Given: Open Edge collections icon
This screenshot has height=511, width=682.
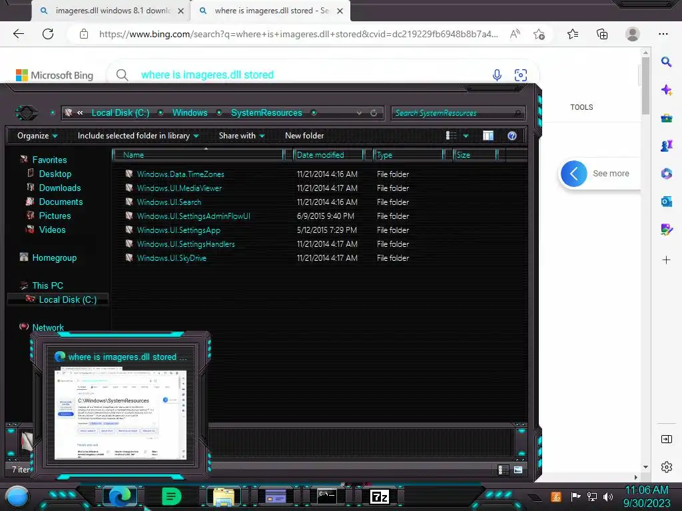Looking at the screenshot, I should pos(602,34).
